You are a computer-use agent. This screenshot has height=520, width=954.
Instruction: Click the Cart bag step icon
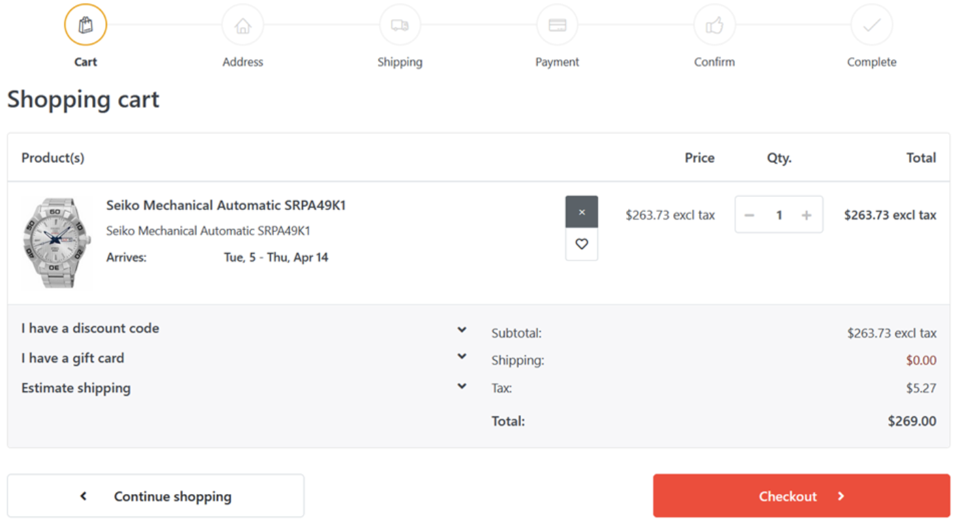click(x=85, y=25)
